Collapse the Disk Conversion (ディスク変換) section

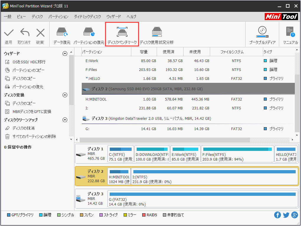(x=65, y=95)
